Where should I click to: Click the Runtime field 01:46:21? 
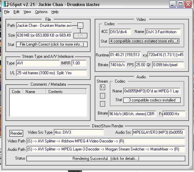[x=125, y=55]
